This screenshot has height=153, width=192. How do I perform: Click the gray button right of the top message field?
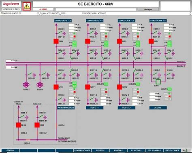148,9
